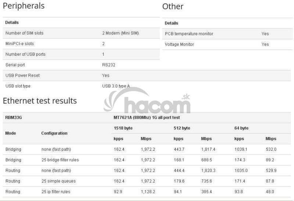The image size is (294, 201).
Task: Select the USB 3.0 type A value
Action: coord(116,86)
